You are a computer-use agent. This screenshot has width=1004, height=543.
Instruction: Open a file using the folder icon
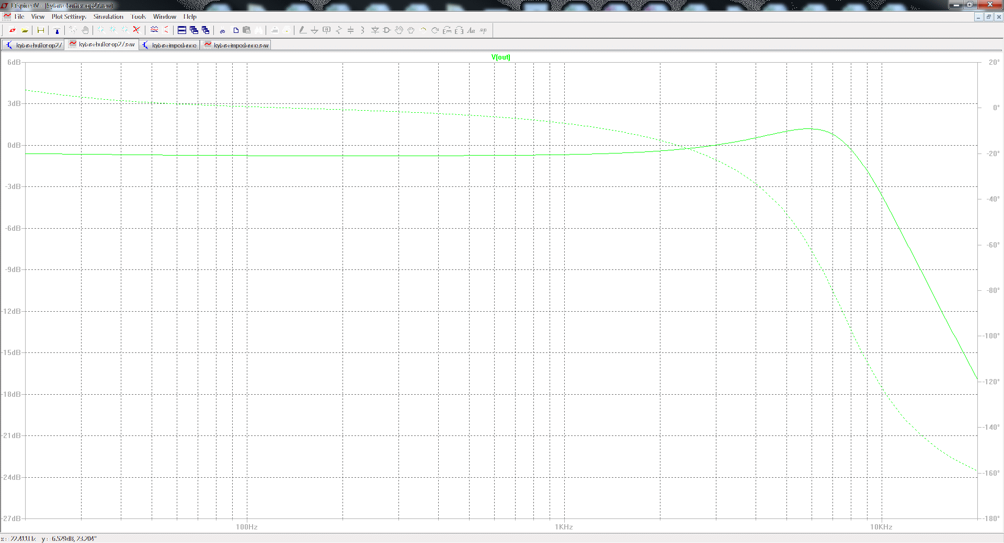[25, 30]
